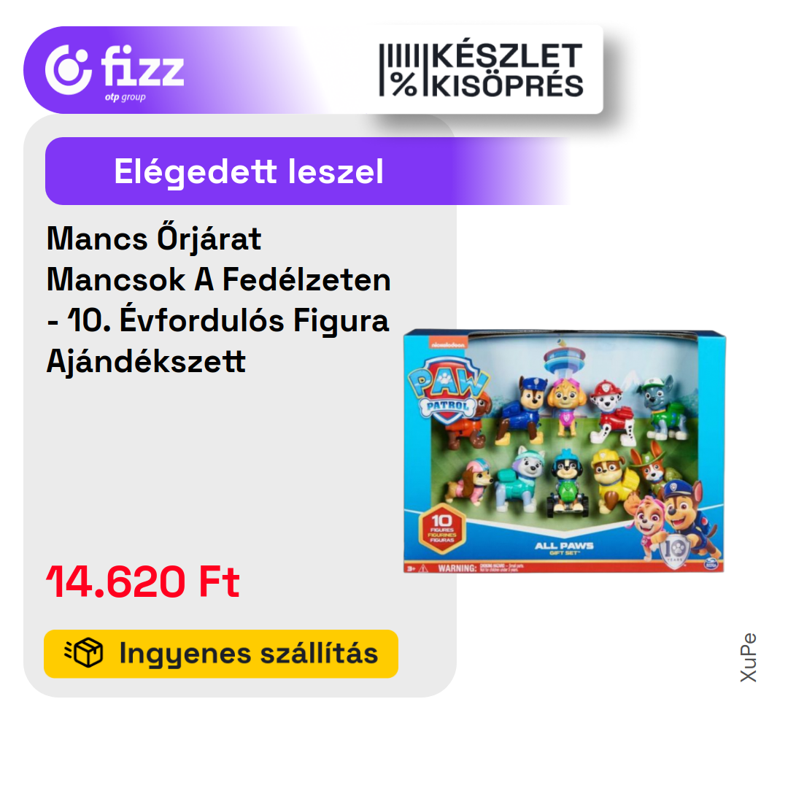Click the package delivery box icon
The height and width of the screenshot is (788, 788).
pos(84,653)
